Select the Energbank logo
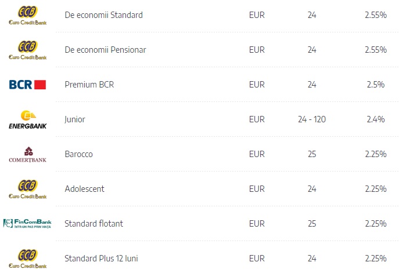This screenshot has width=399, height=273. tap(27, 119)
